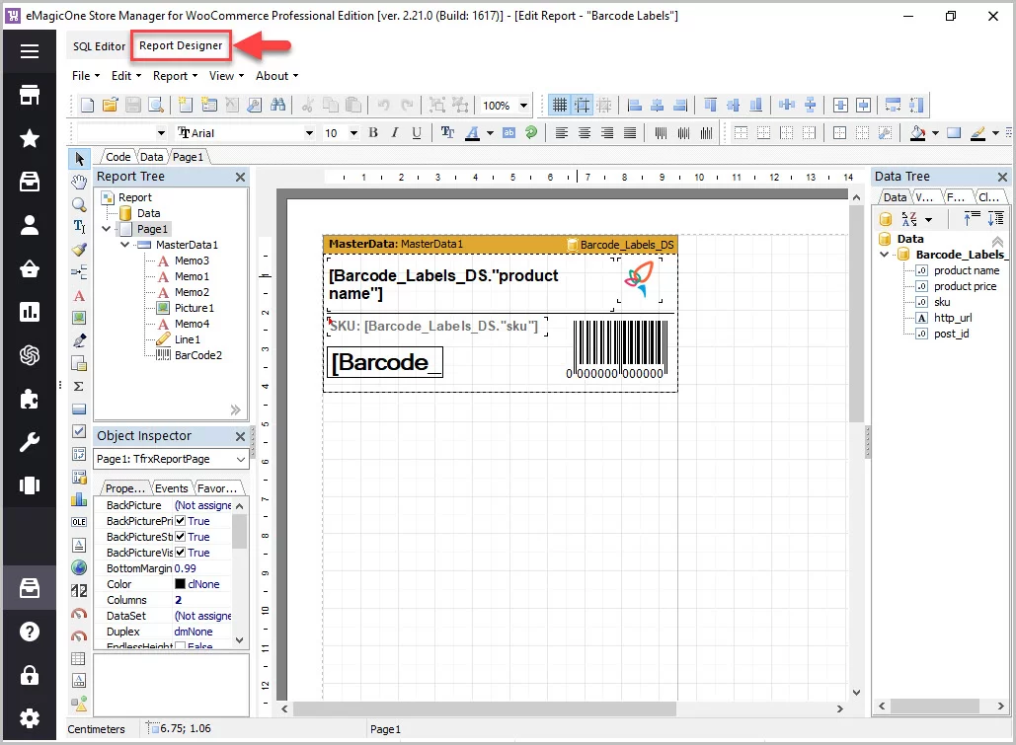Open the ChatGPT icon in the sidebar
Viewport: 1016px width, 745px height.
point(30,355)
